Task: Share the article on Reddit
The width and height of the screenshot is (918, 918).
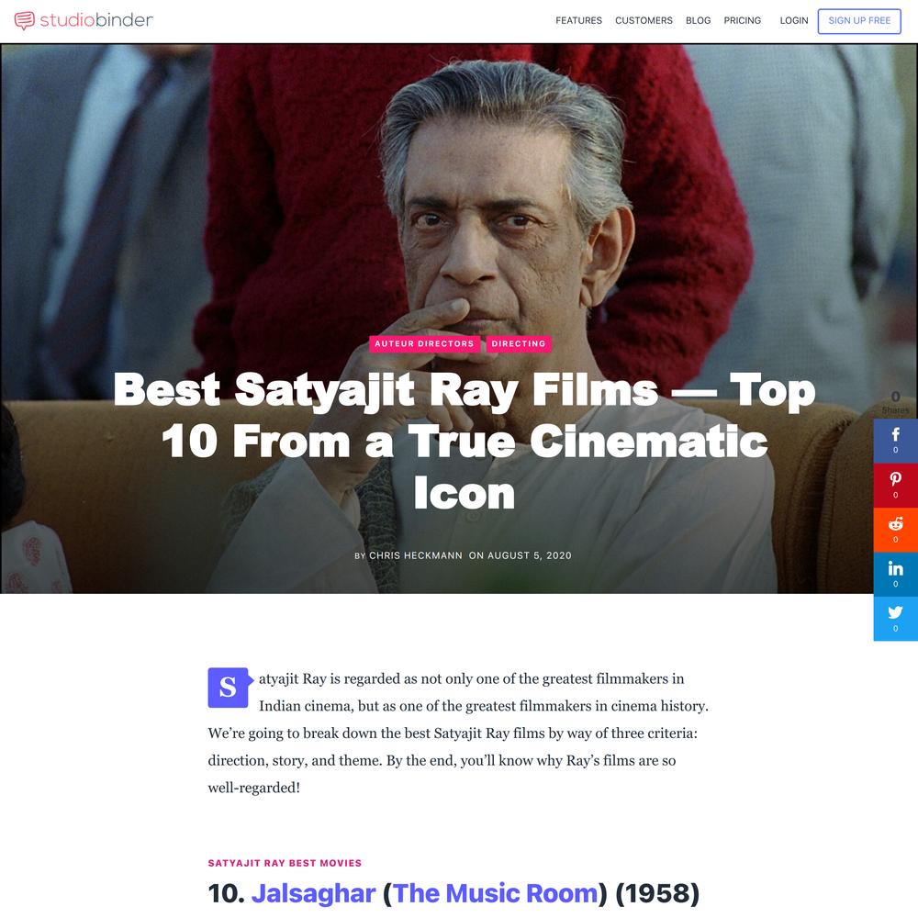Action: pyautogui.click(x=895, y=530)
